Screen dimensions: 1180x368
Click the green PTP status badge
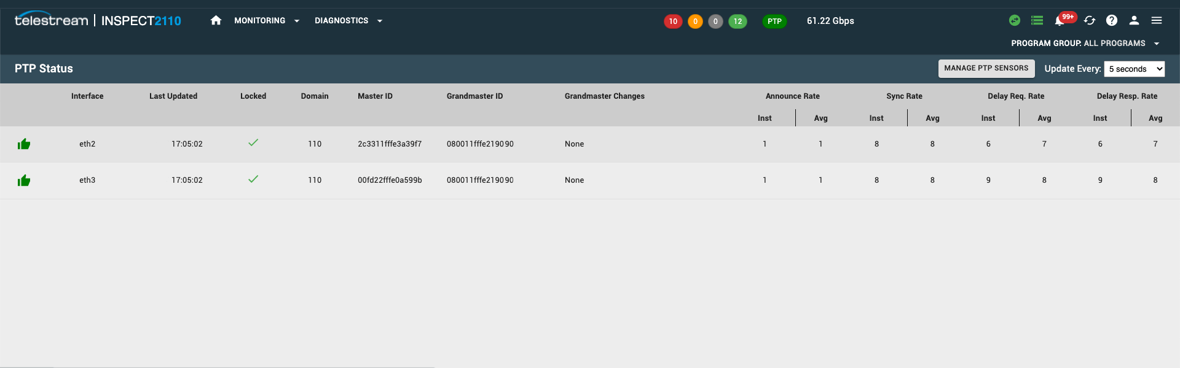point(774,21)
